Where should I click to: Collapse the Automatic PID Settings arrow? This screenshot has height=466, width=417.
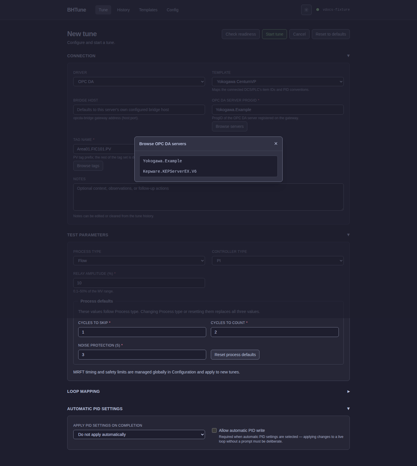(348, 409)
